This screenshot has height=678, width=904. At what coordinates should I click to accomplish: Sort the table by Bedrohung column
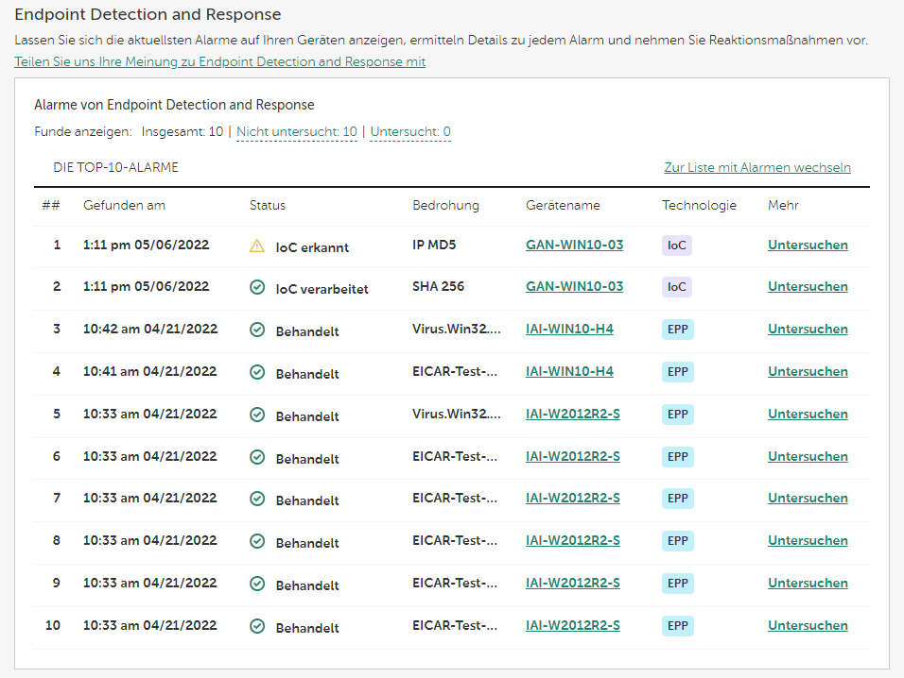444,205
